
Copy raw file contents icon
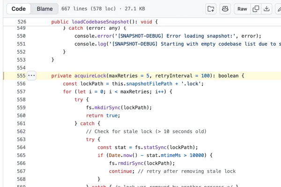[256, 9]
